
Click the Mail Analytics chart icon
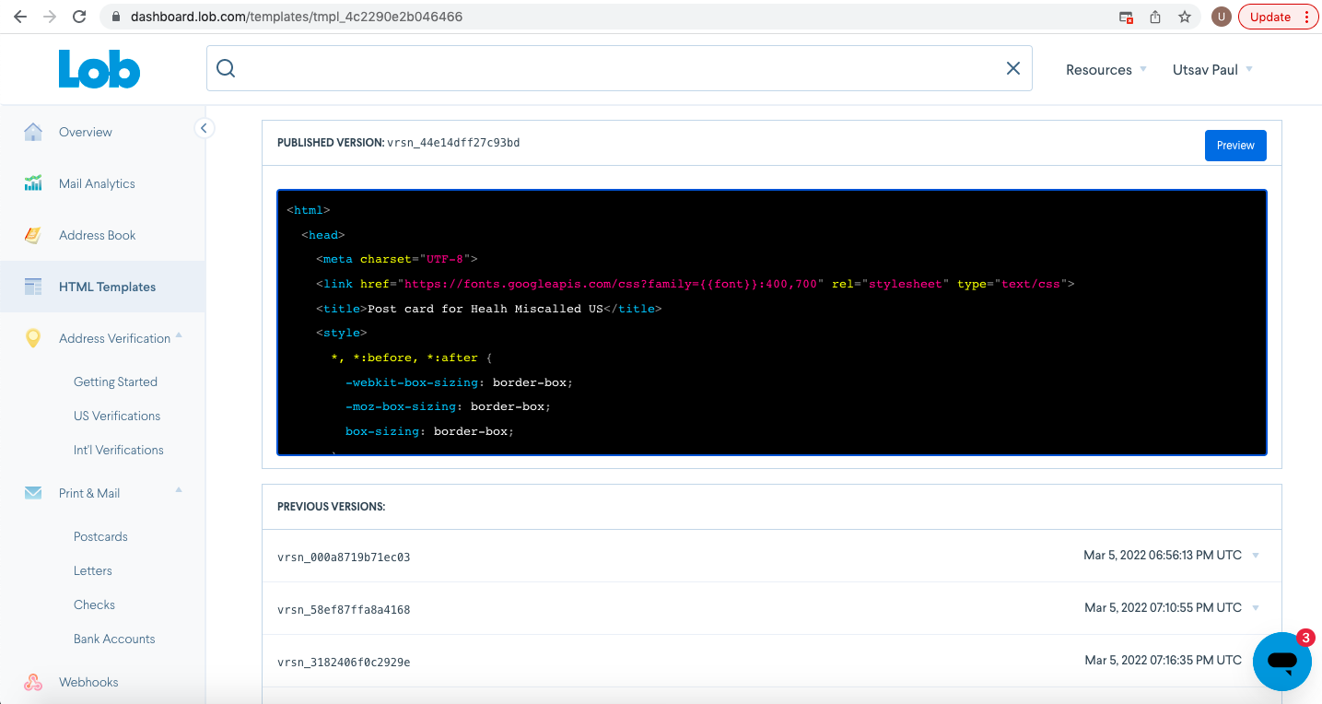(33, 183)
